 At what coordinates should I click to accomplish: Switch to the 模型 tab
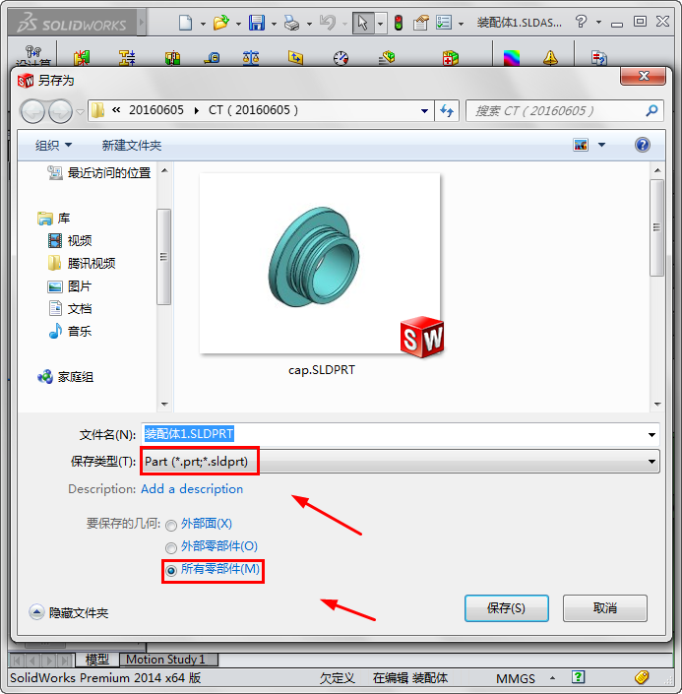point(97,660)
